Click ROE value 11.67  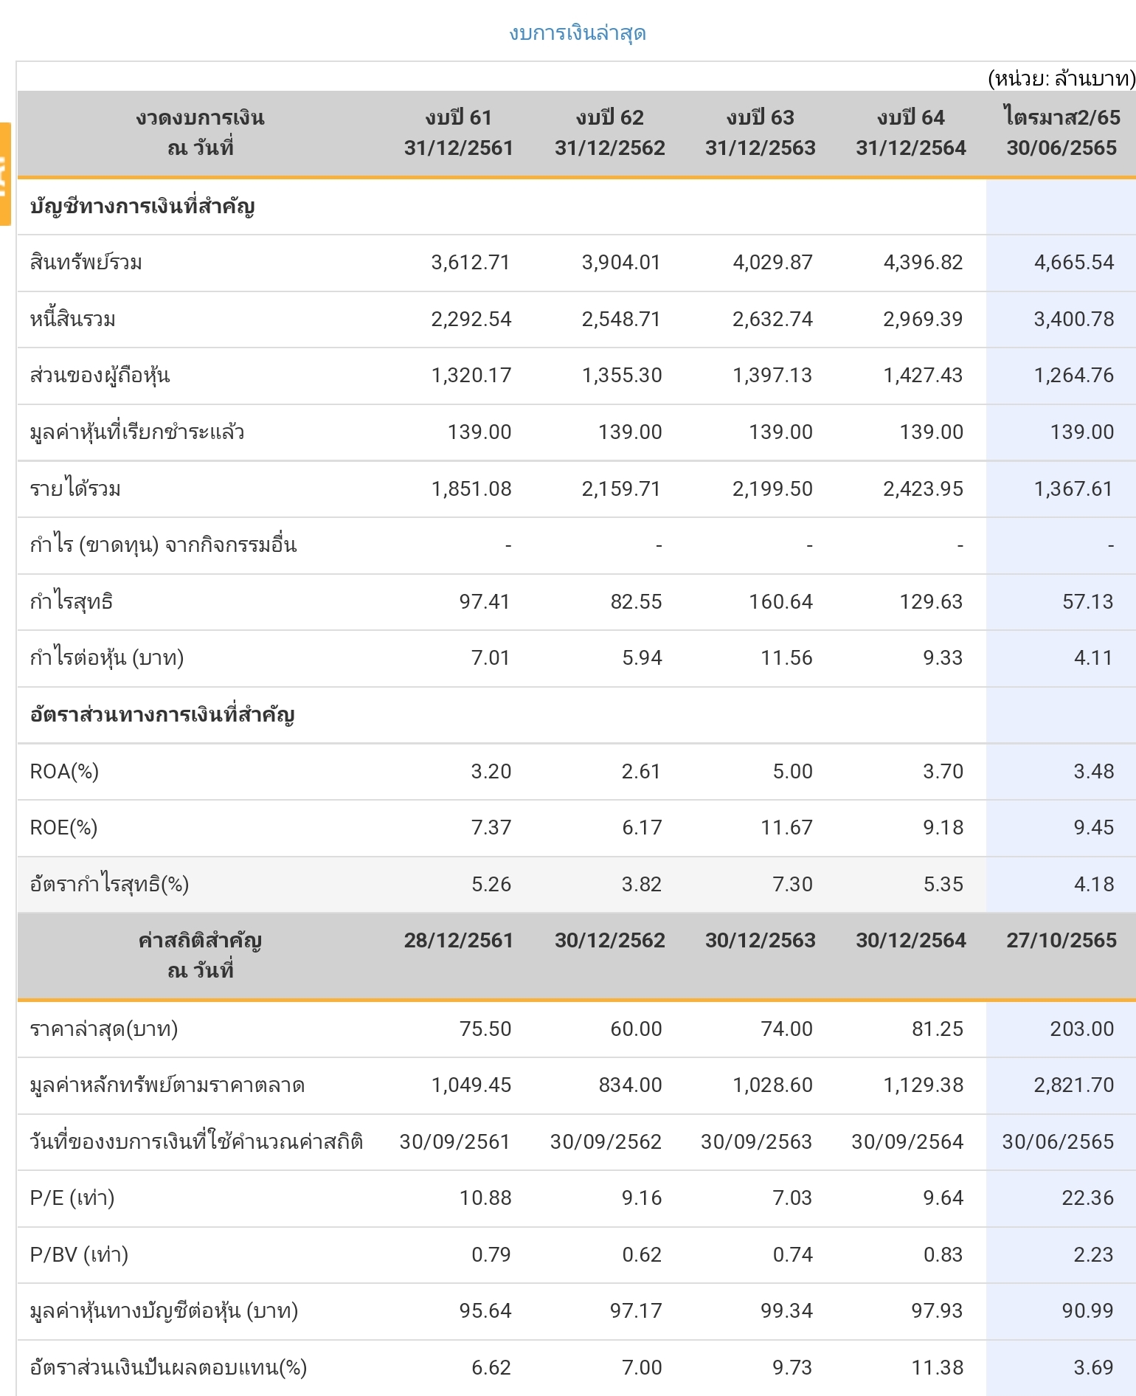(x=786, y=828)
